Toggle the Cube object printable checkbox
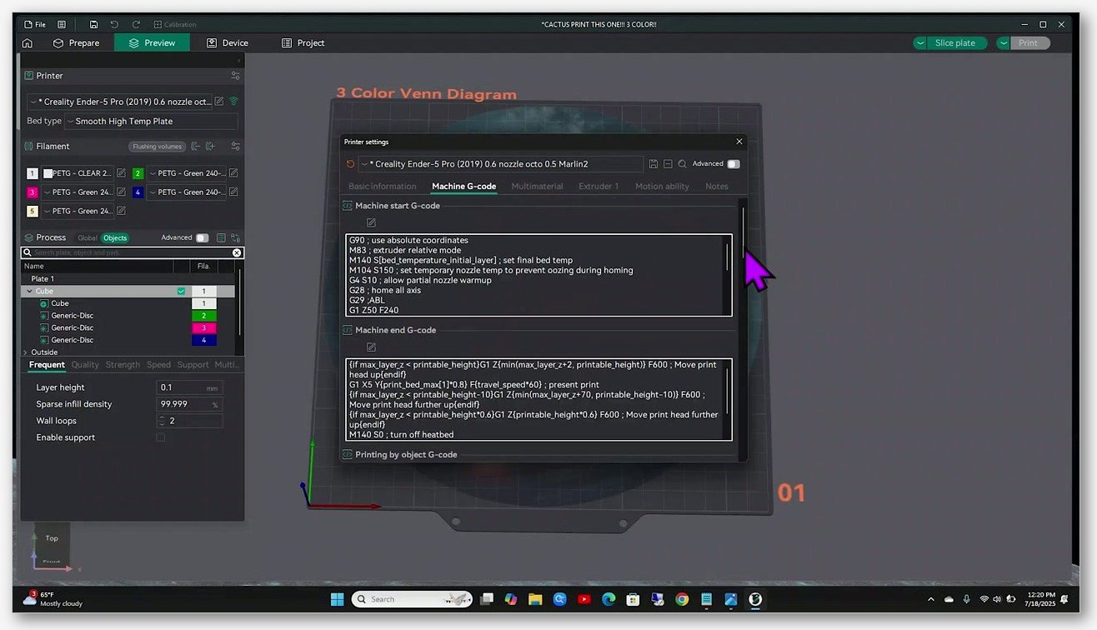Screen dimensions: 1097x630 click(181, 292)
